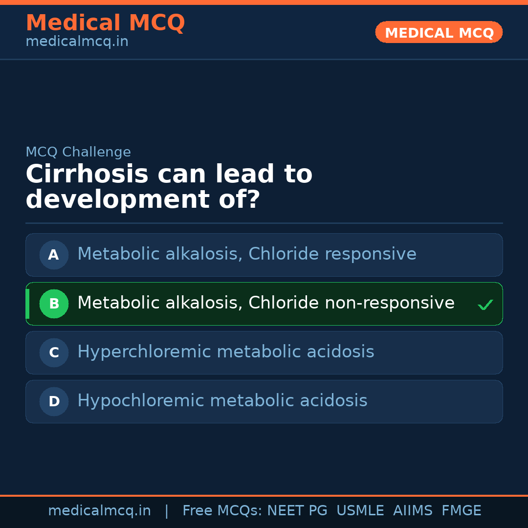Click the letter D circle badge
Screen dimensions: 528x528
point(54,401)
